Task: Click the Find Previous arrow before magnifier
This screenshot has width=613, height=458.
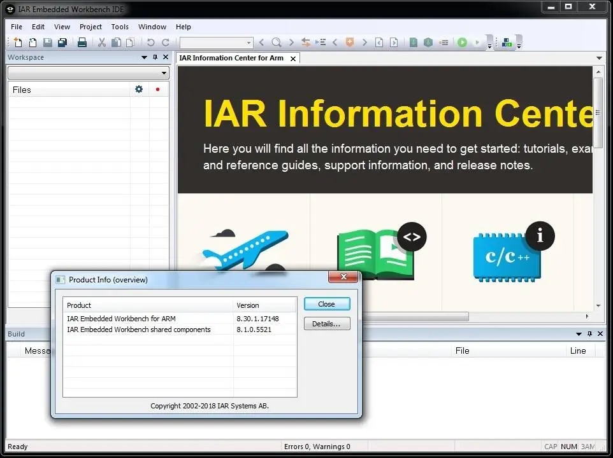Action: point(261,42)
